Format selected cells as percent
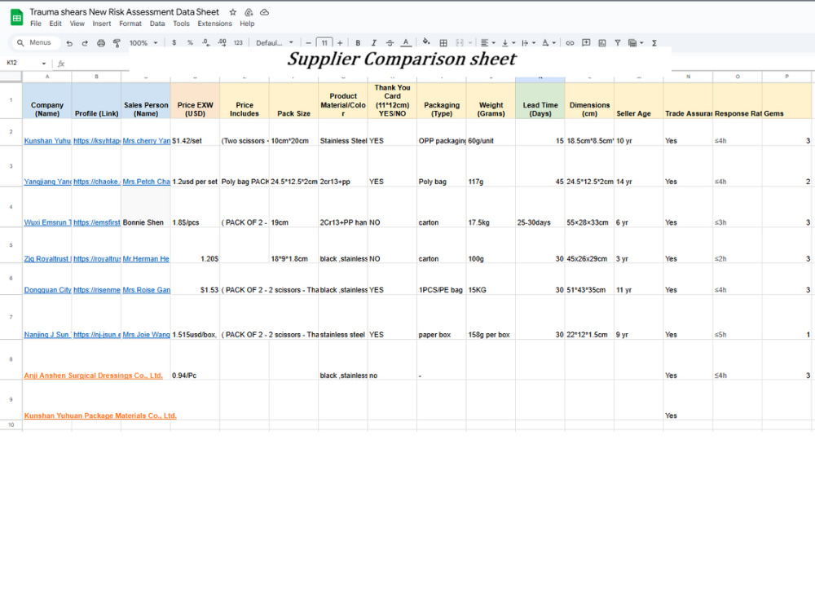815x611 pixels. [190, 43]
